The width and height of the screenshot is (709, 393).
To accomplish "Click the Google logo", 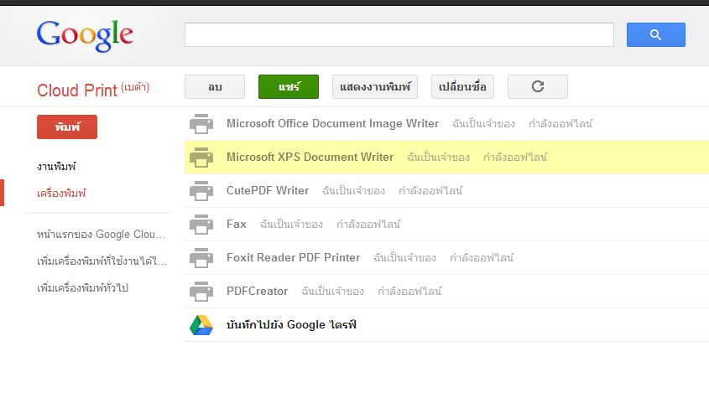I will point(85,35).
